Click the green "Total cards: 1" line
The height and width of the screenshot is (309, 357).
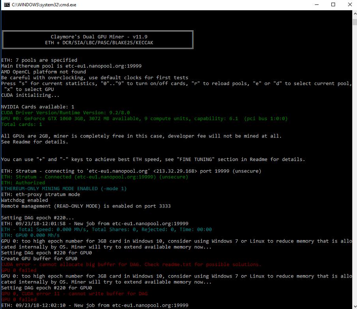pos(22,124)
